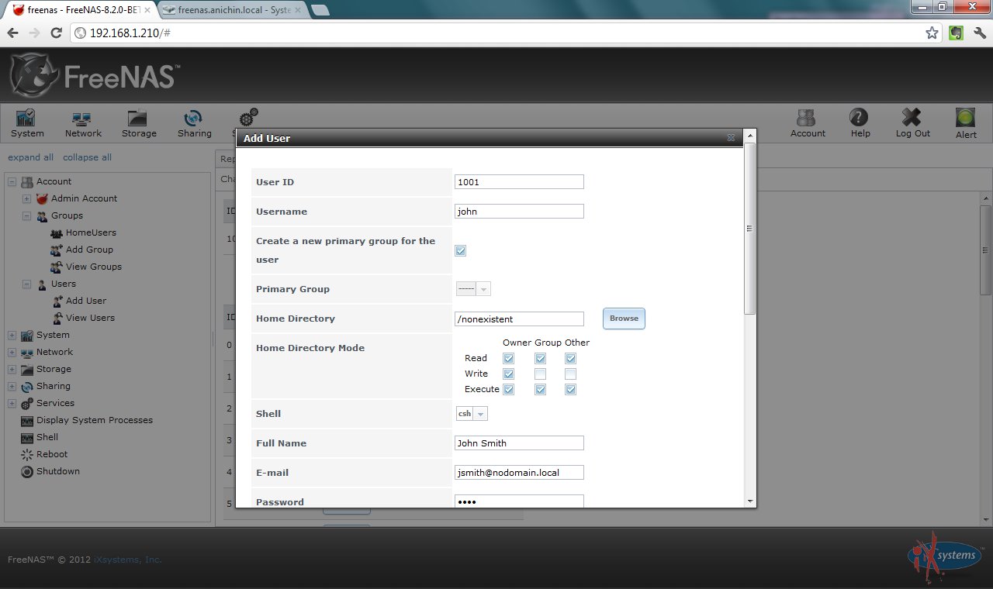Expand the Services tree node

pos(12,404)
